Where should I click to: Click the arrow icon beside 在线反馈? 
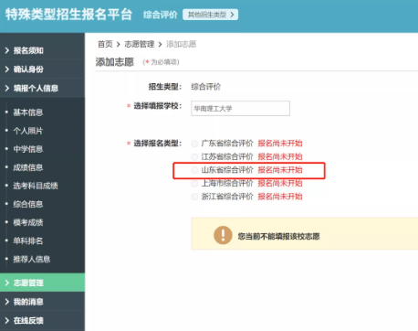point(7,320)
